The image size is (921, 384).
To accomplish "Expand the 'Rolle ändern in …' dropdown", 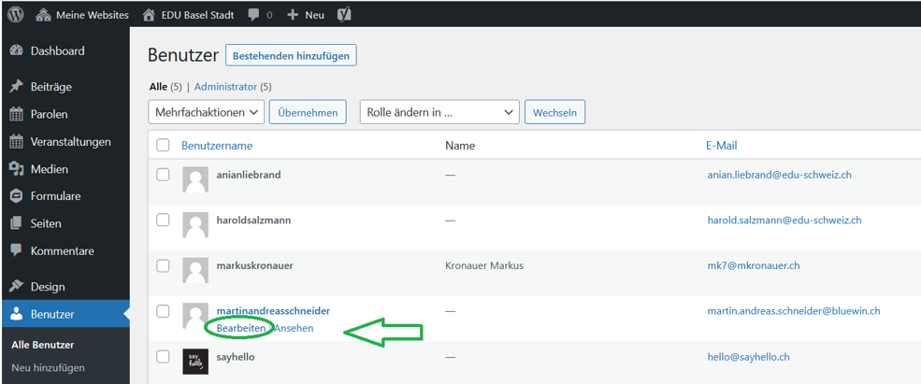I will (439, 112).
